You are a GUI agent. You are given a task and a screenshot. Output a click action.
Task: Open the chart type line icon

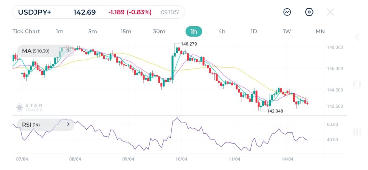point(287,12)
